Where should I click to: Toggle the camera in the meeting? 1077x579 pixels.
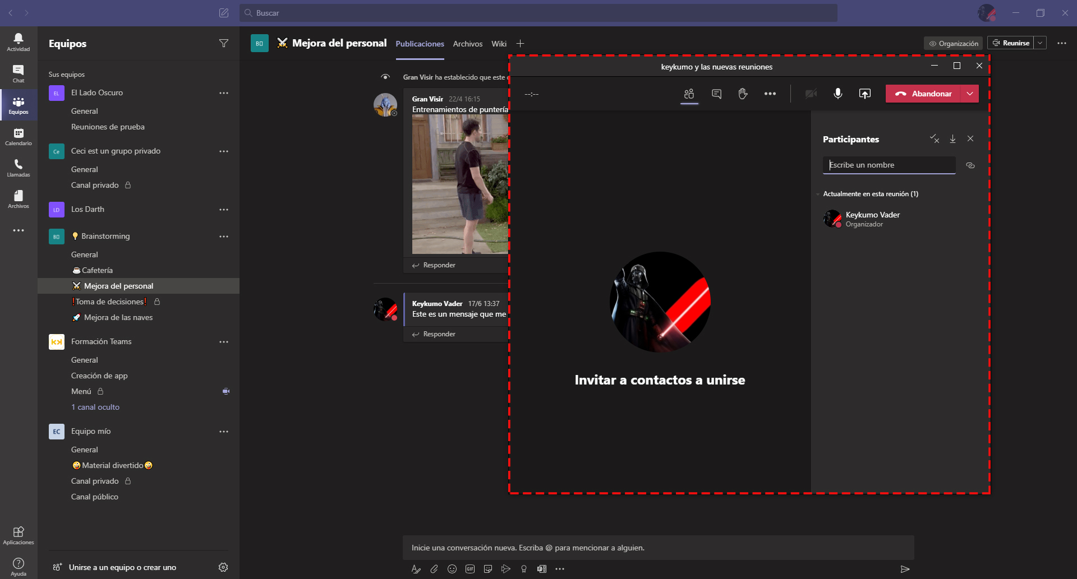[811, 94]
